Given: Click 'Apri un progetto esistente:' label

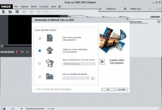Looking at the screenshot, I should coord(75,74).
